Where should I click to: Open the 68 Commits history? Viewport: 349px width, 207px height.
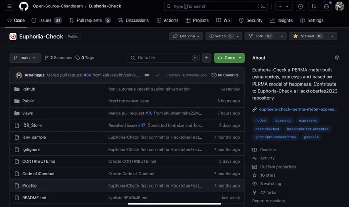(x=225, y=75)
